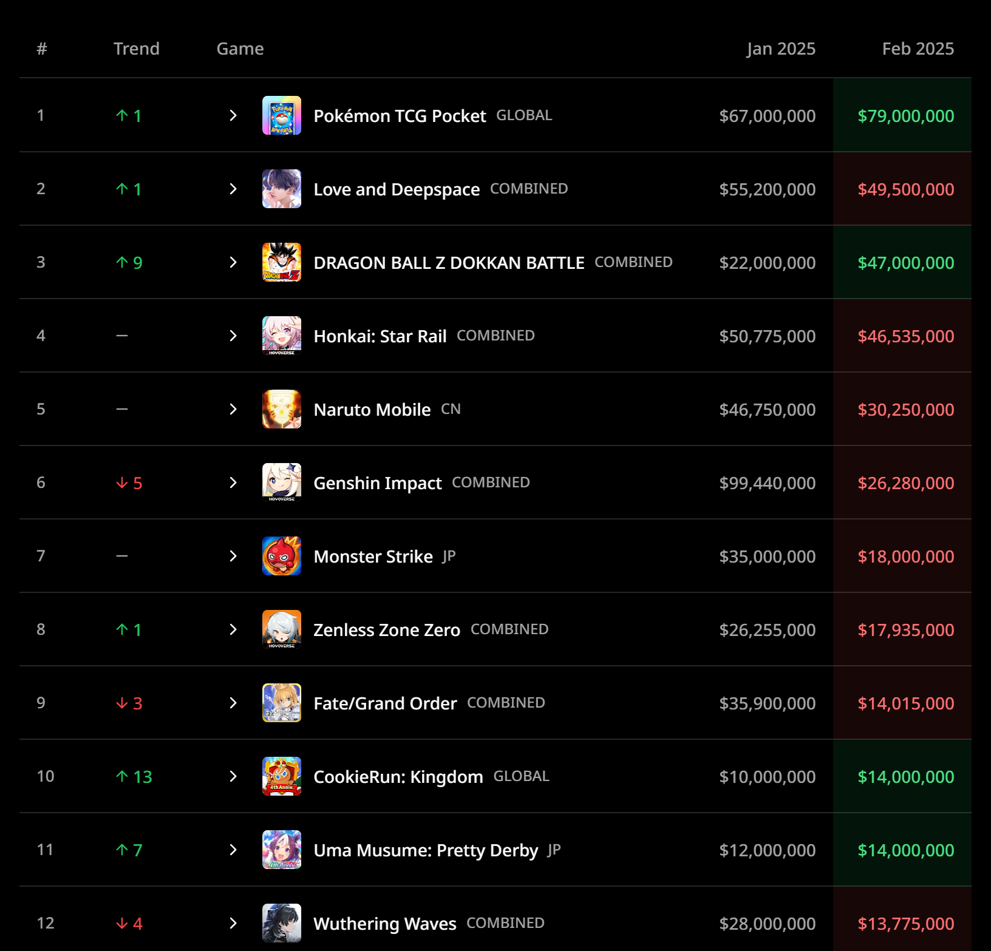The image size is (991, 951).
Task: Click the Uma Musume: Pretty Derby icon
Action: 282,850
